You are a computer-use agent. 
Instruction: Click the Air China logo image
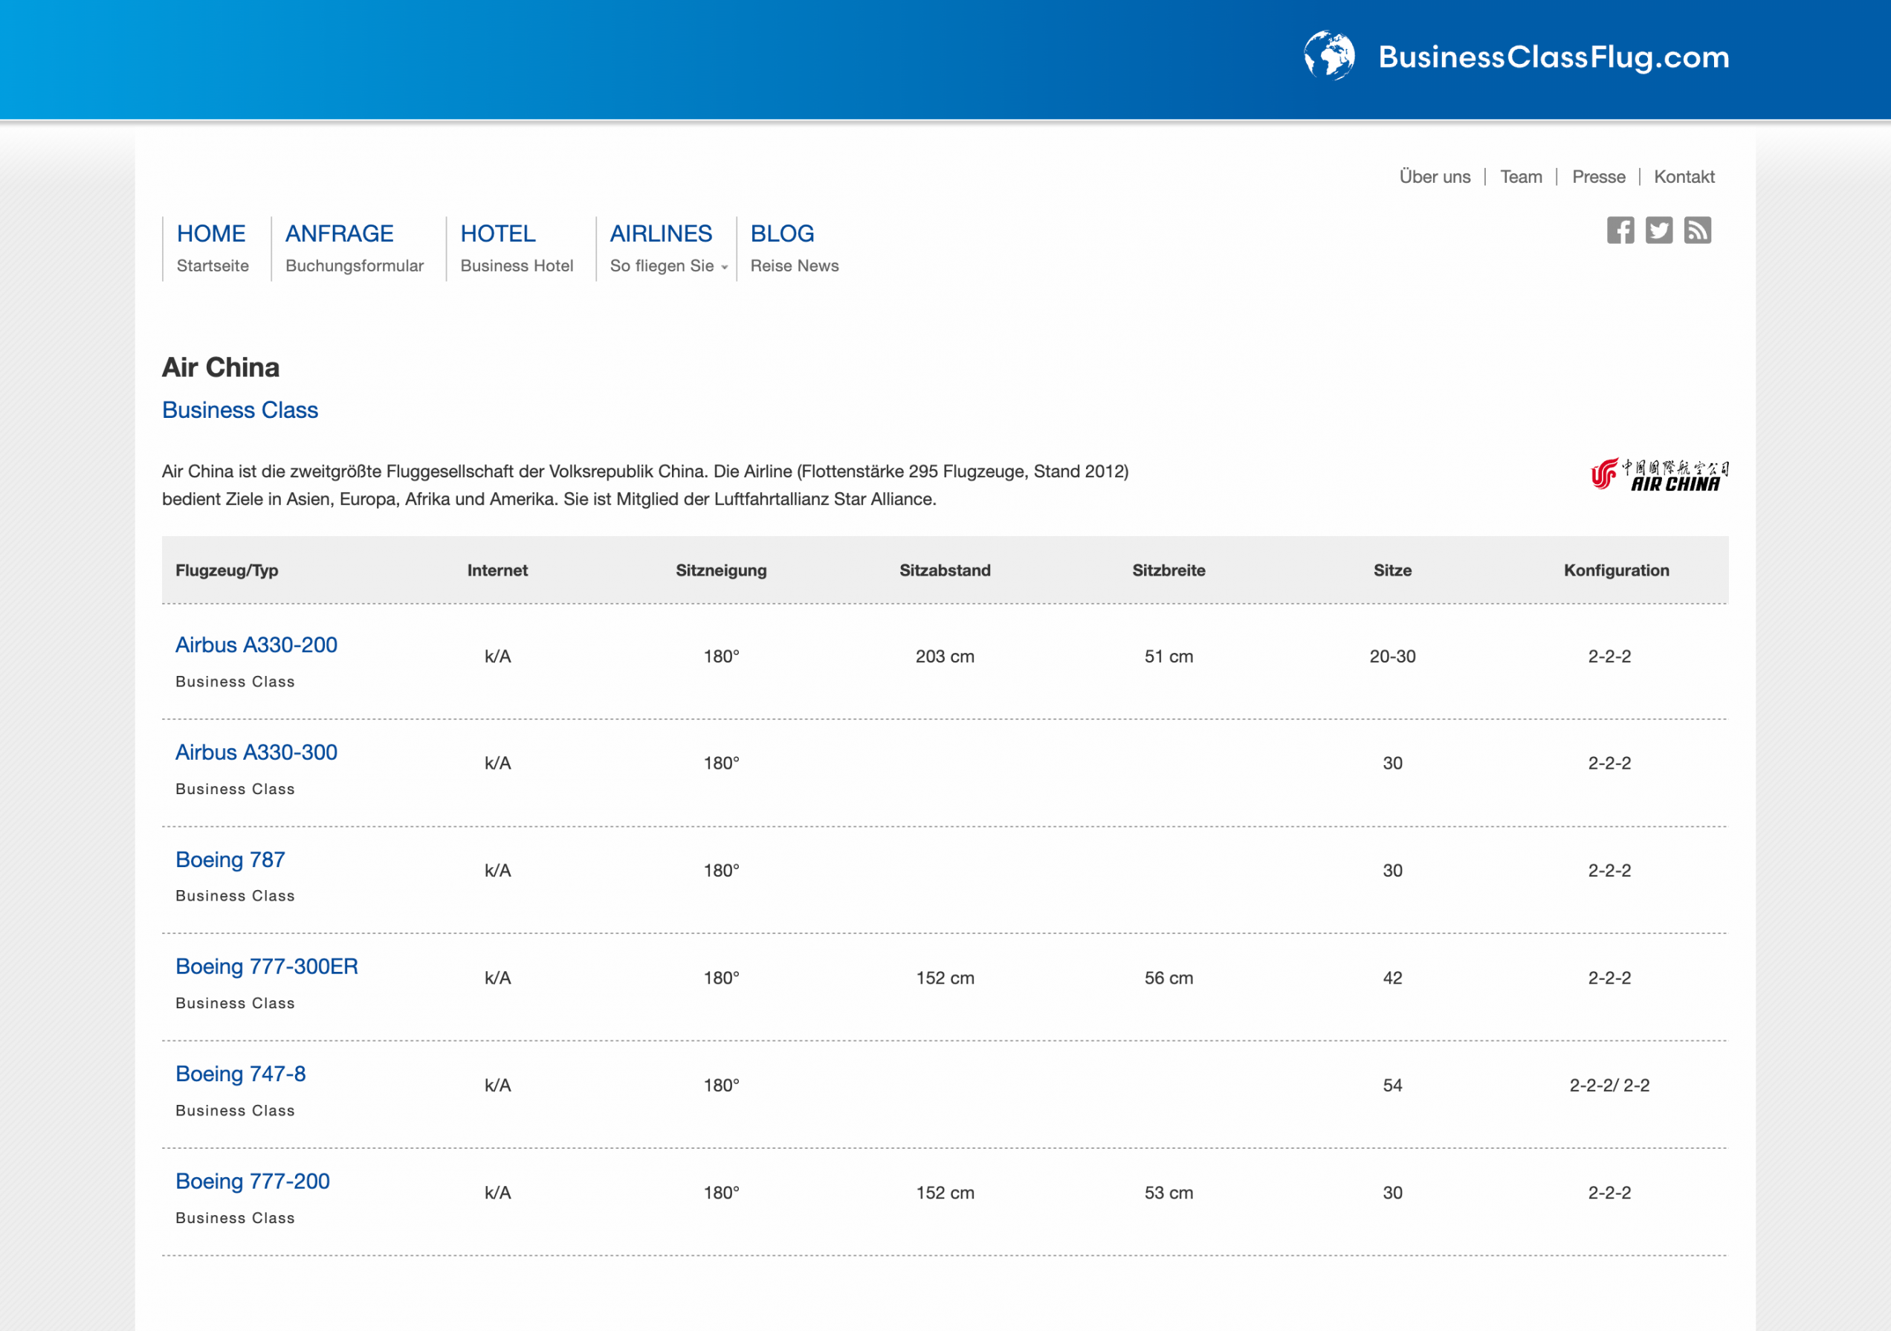click(1659, 475)
